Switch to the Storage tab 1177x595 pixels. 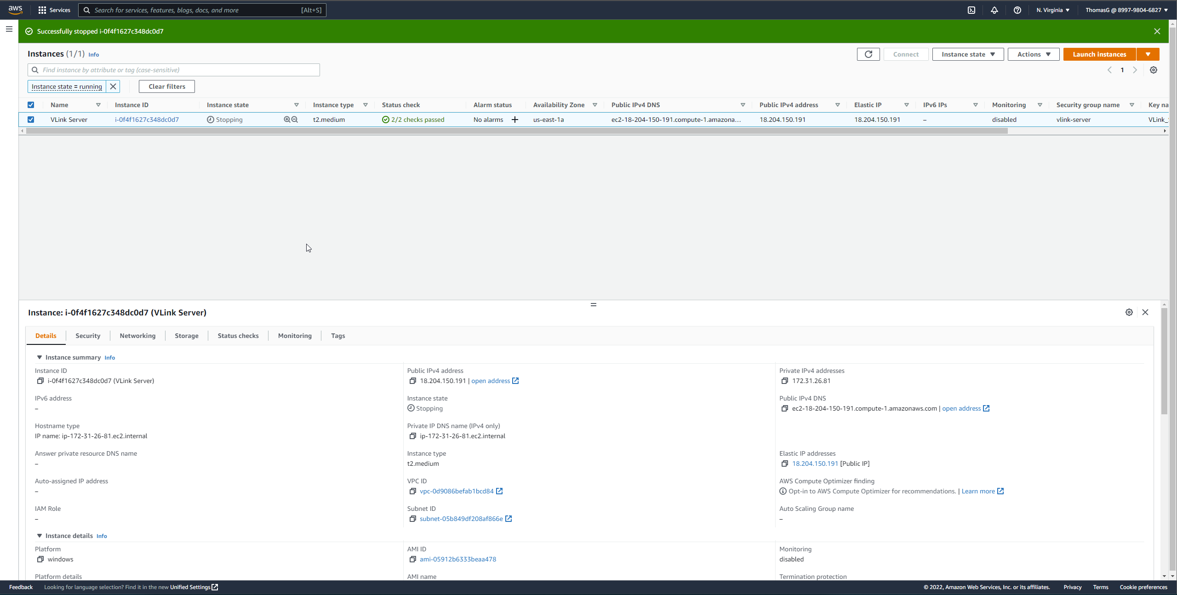click(187, 336)
